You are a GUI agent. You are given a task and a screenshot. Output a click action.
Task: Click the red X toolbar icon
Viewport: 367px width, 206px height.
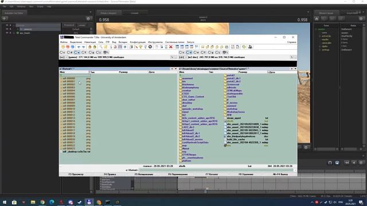(x=171, y=47)
